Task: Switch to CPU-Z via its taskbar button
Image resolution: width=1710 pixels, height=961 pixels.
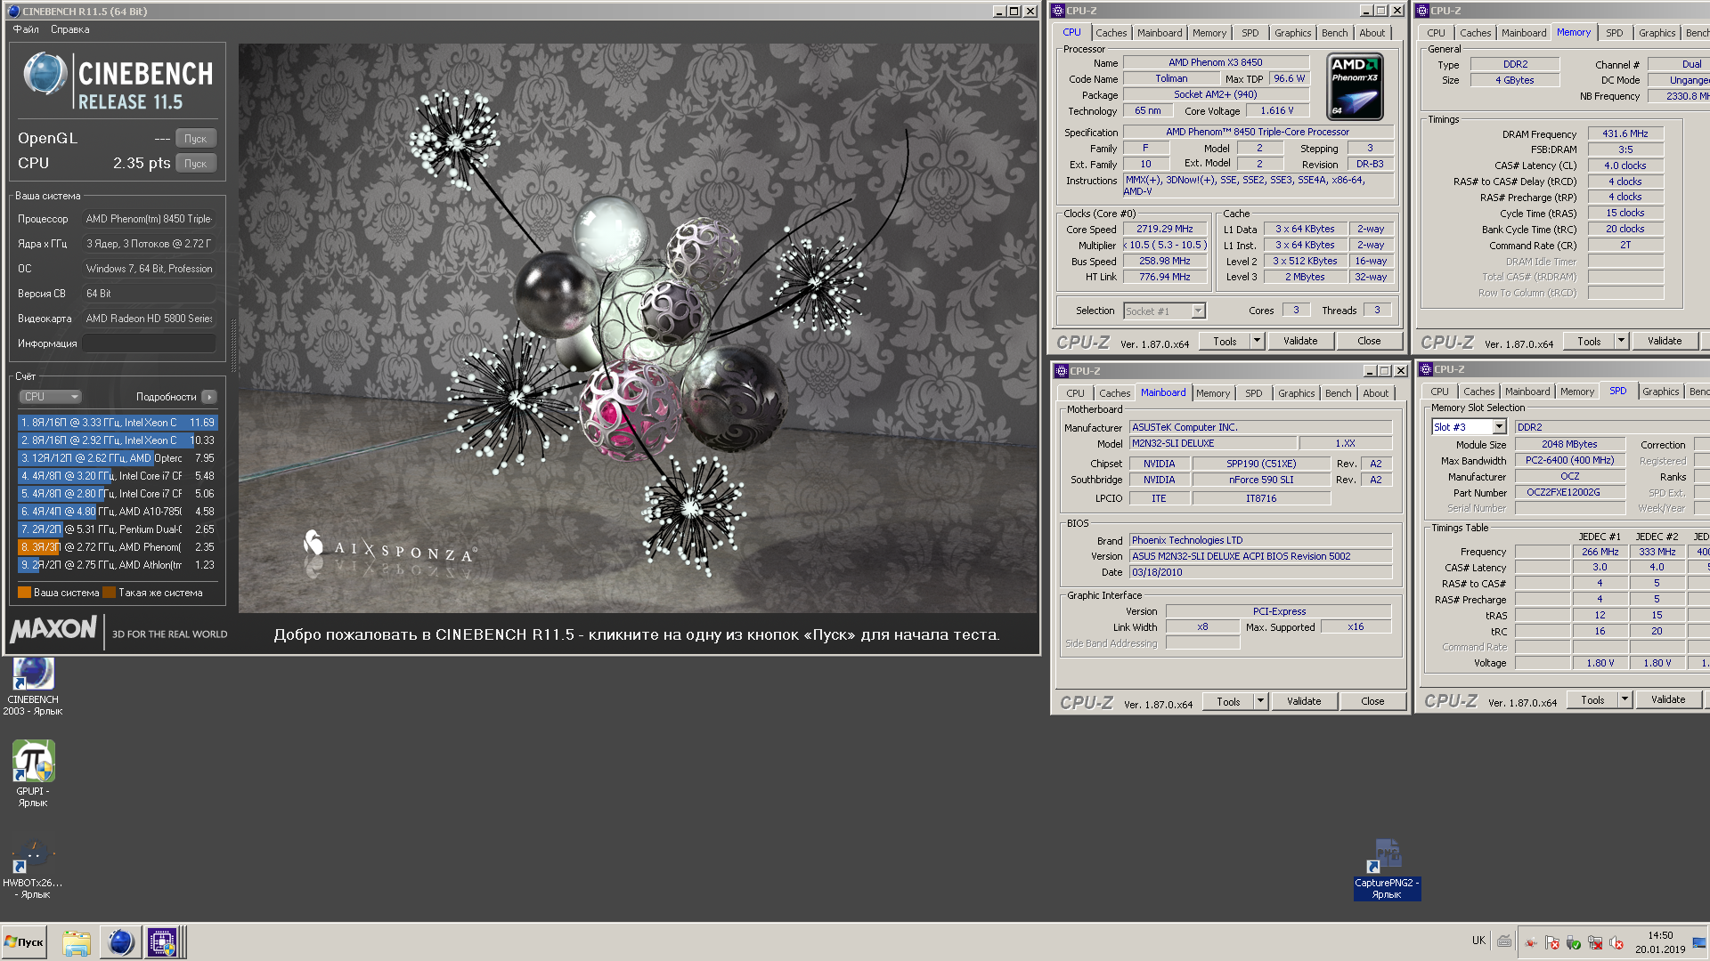Action: (x=162, y=942)
